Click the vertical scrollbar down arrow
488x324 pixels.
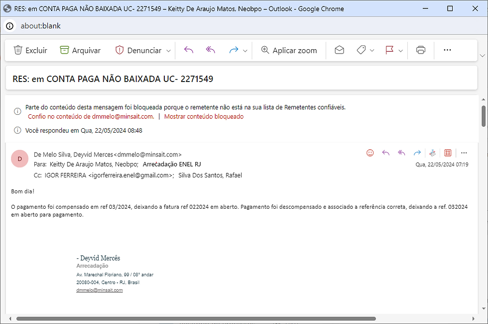pos(484,309)
